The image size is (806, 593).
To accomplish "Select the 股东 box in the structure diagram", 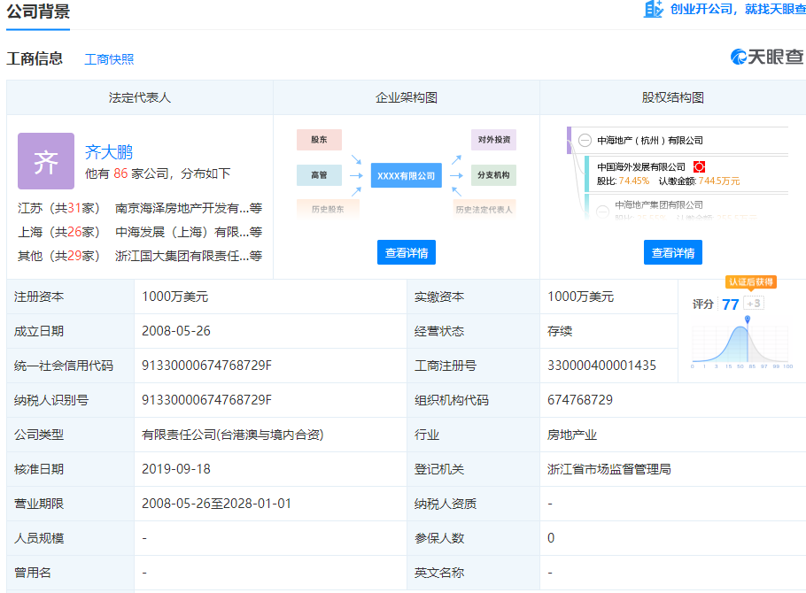I will pyautogui.click(x=319, y=140).
